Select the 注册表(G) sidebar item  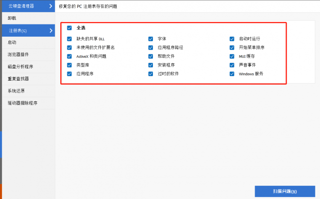coord(28,31)
